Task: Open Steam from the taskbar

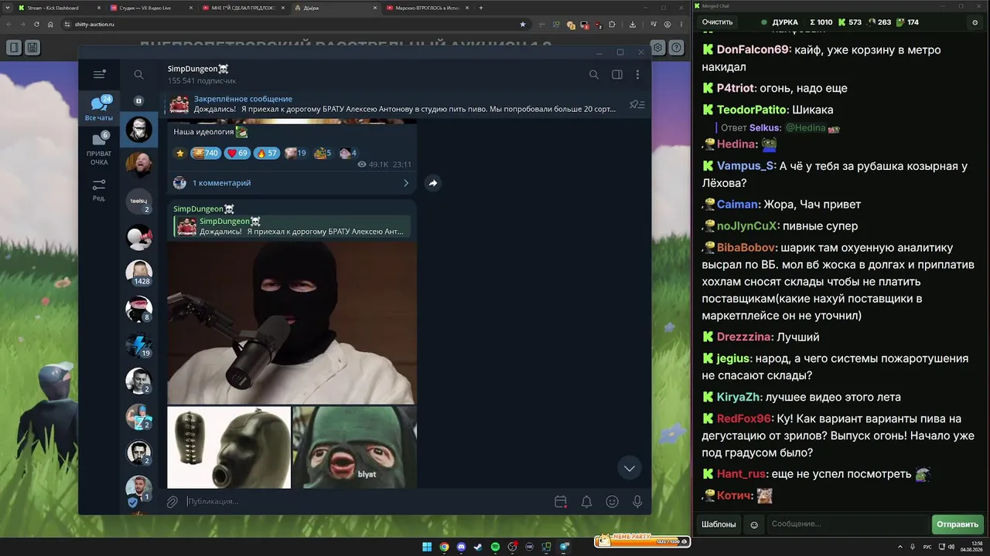Action: 478,547
